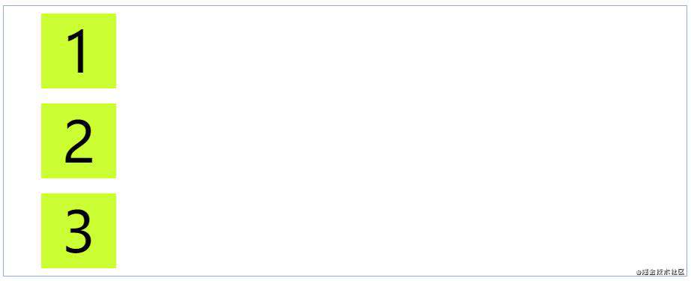Click the lime background beside the numeral 2
This screenshot has width=691, height=281.
click(x=52, y=141)
